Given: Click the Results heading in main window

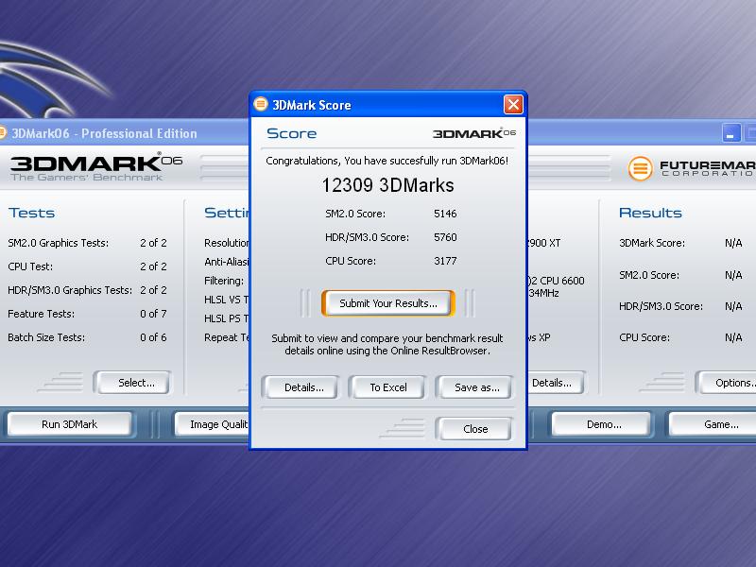Looking at the screenshot, I should pos(650,213).
